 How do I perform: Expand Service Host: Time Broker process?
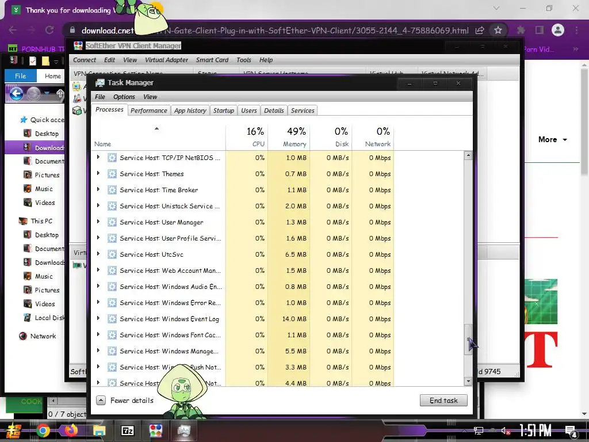pyautogui.click(x=98, y=189)
